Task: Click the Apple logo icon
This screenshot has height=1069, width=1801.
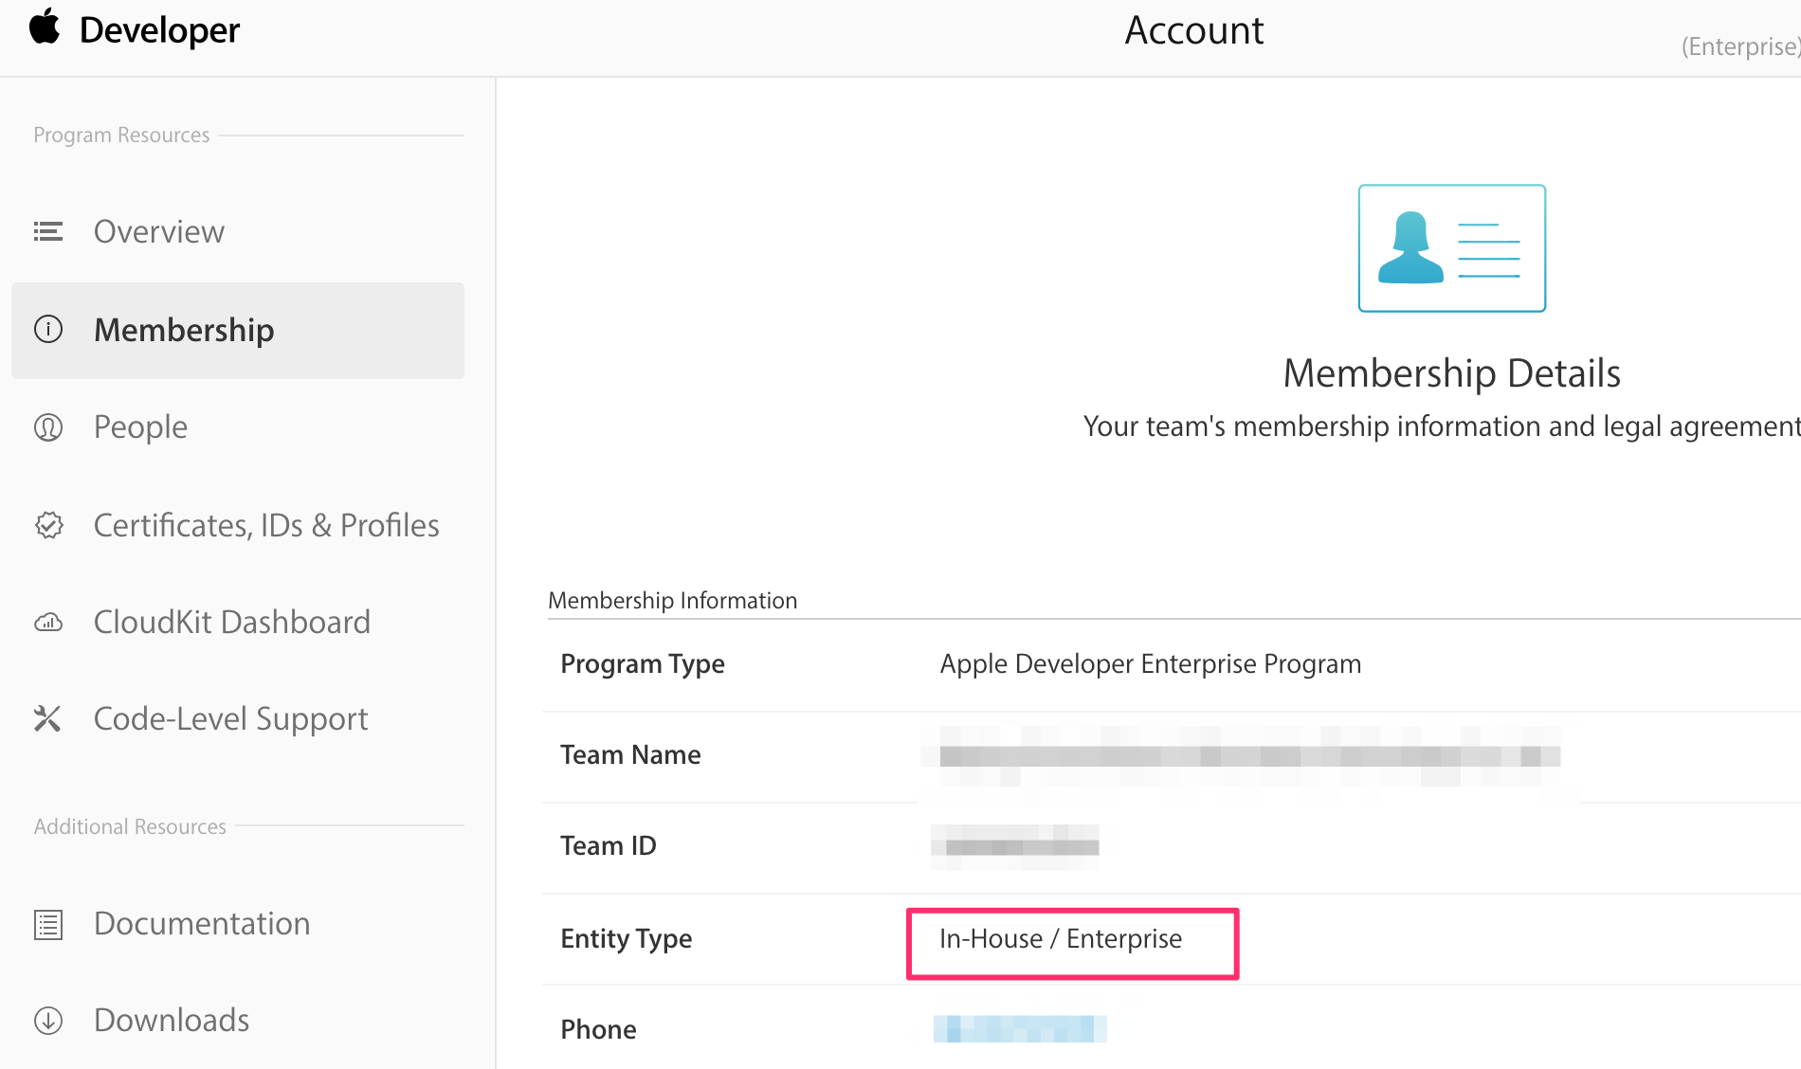Action: click(x=45, y=27)
